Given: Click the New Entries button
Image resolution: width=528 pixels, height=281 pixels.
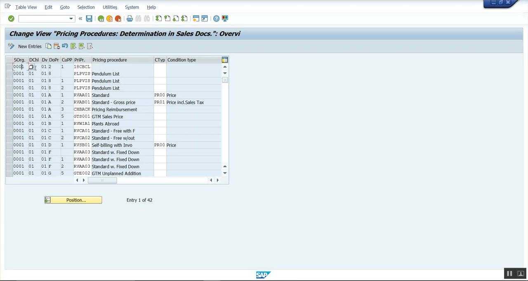Looking at the screenshot, I should point(30,46).
